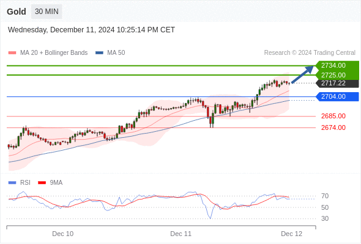Open Research © 2024 Trading Central credit
361x244 pixels.
pyautogui.click(x=310, y=53)
